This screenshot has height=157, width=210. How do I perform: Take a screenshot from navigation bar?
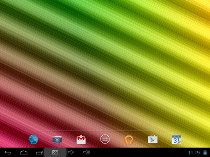(55, 153)
